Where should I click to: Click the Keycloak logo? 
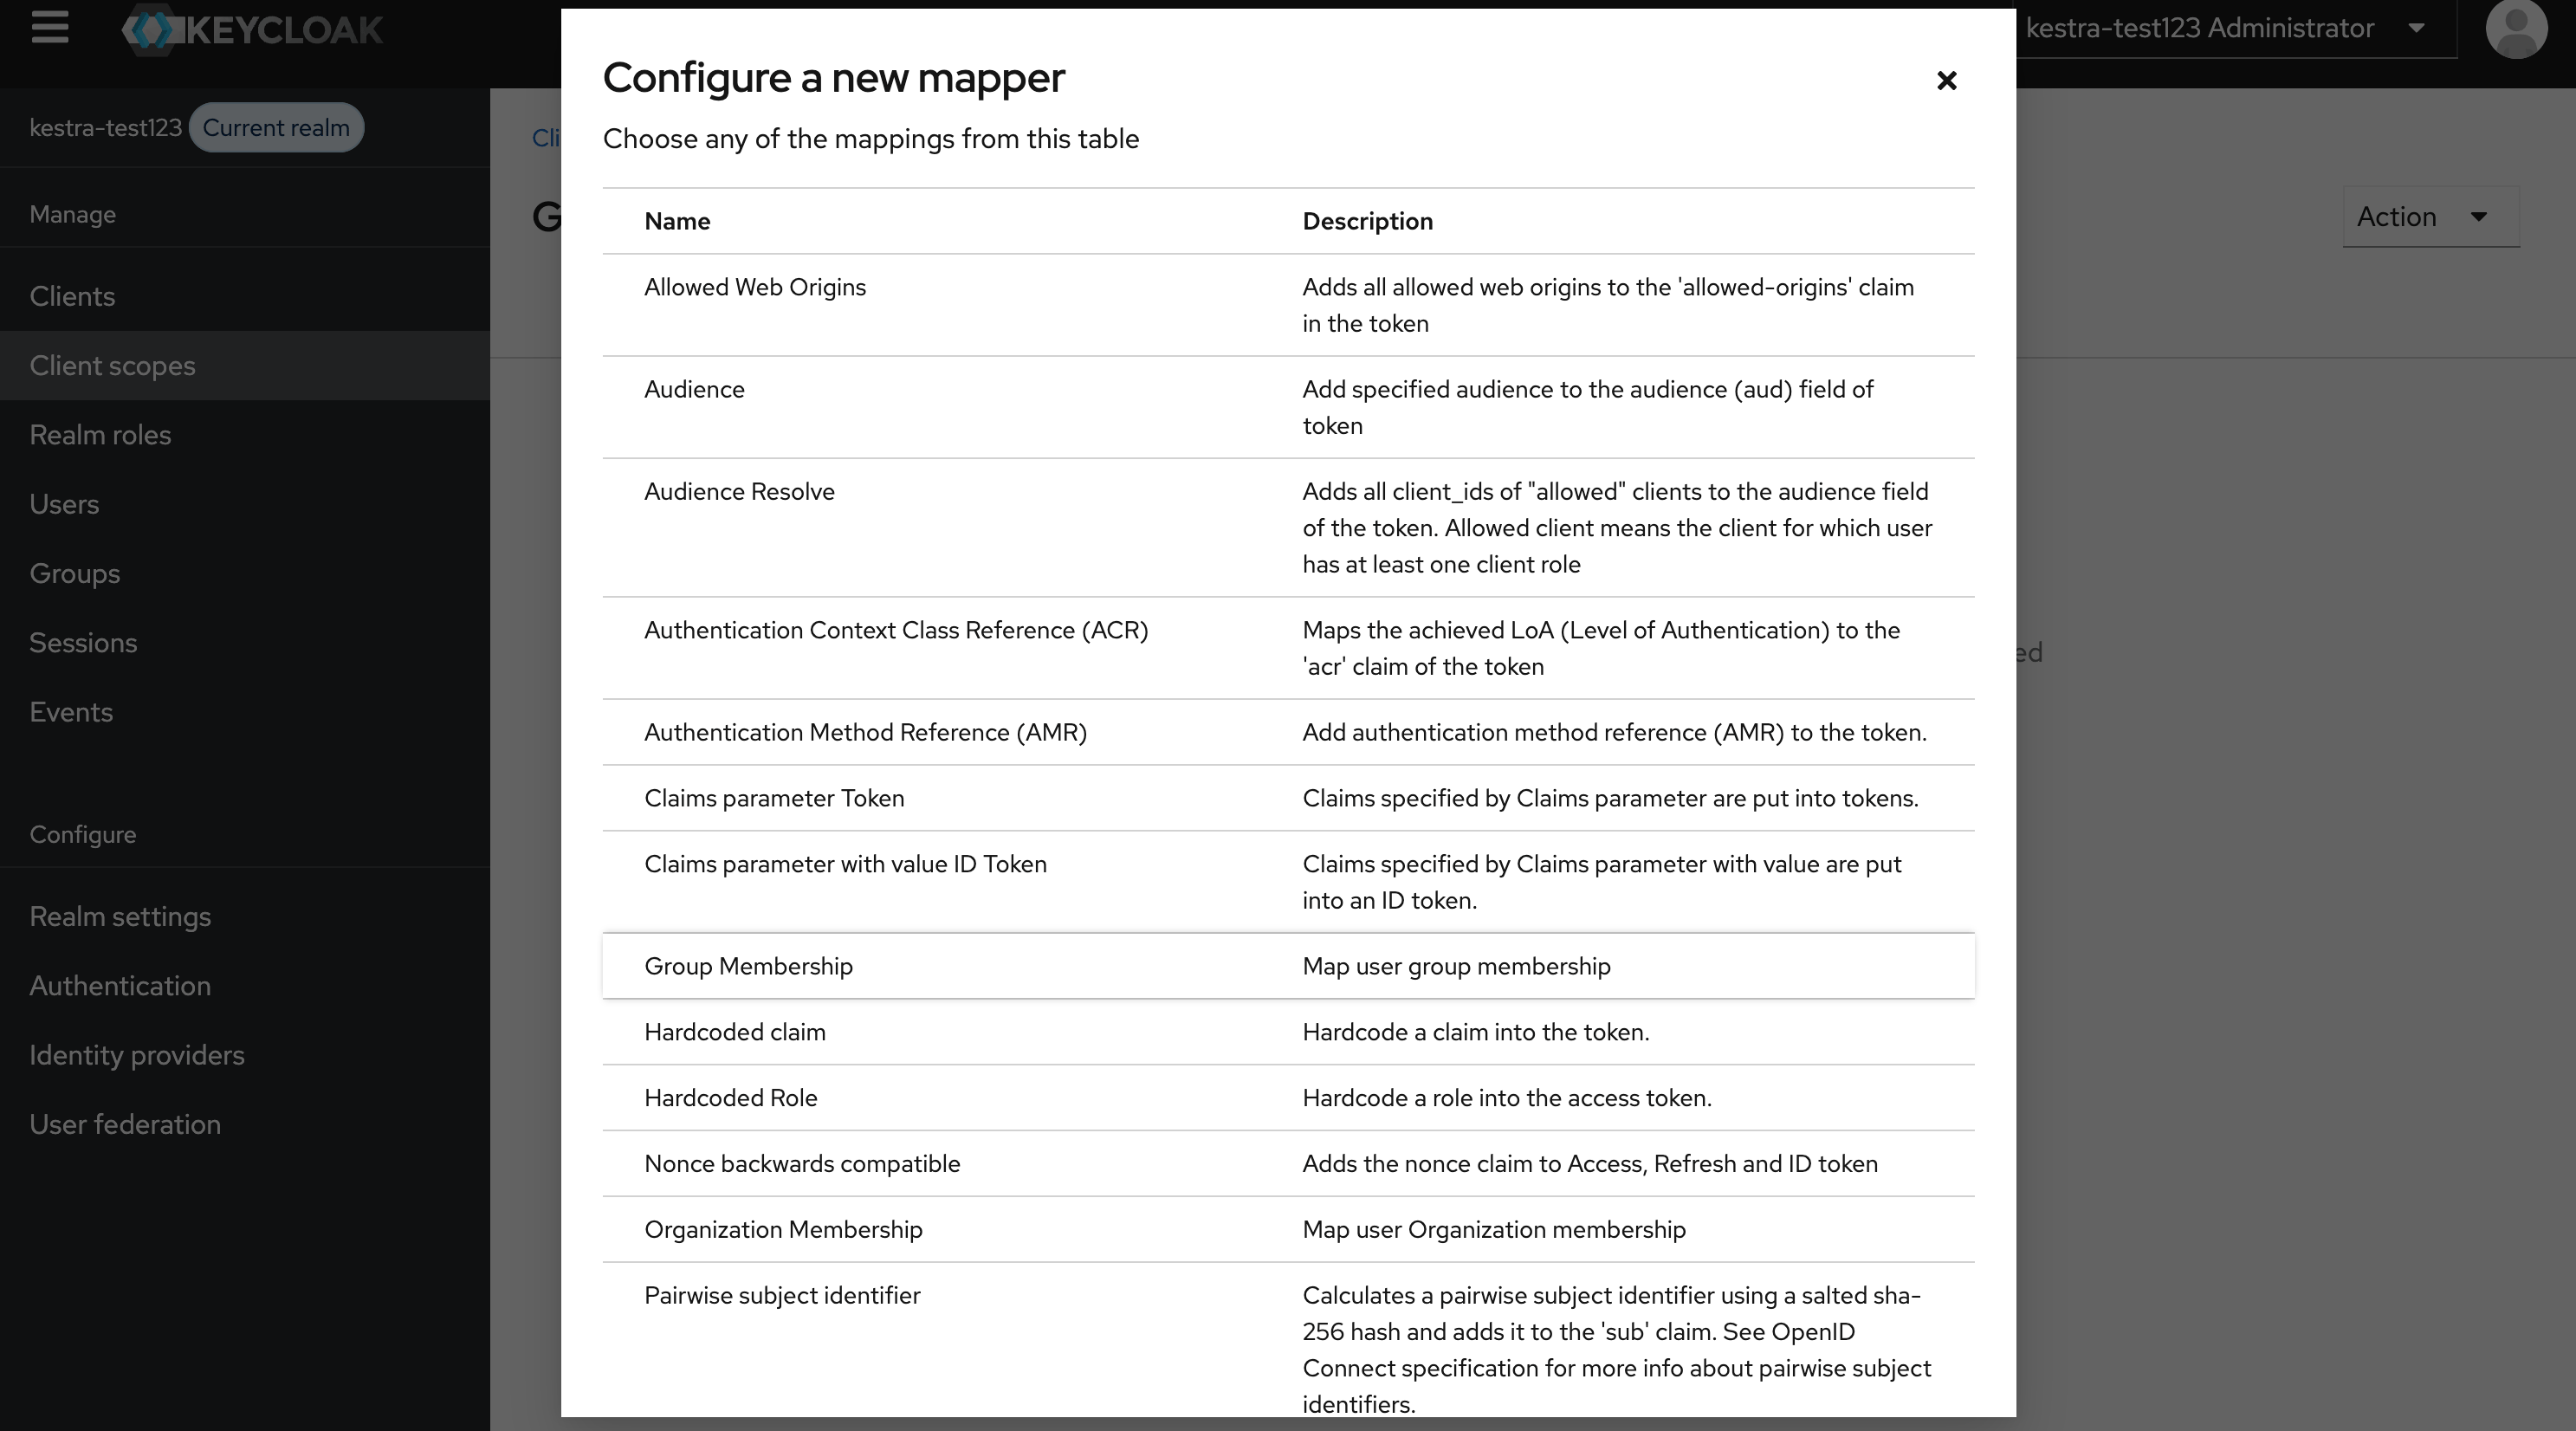click(x=252, y=29)
